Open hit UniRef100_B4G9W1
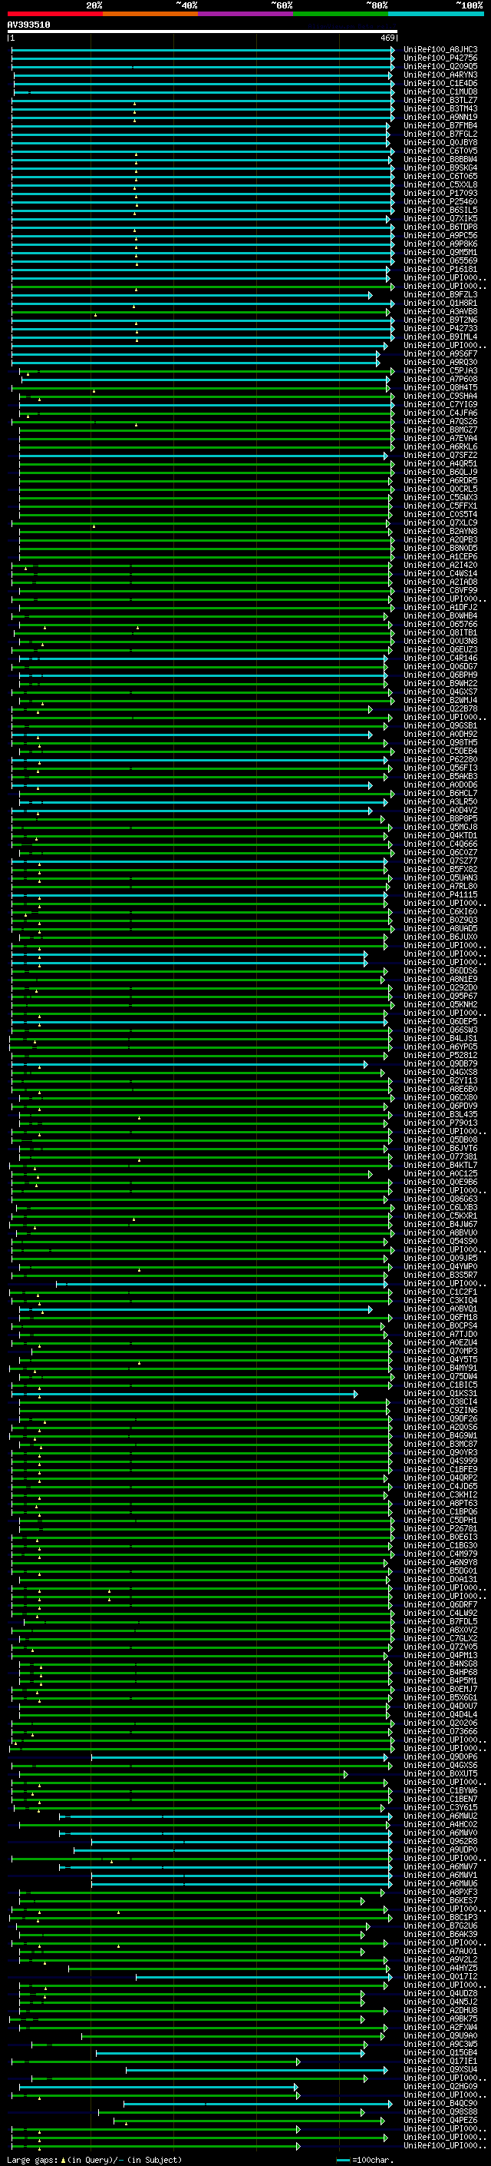 coord(440,1435)
